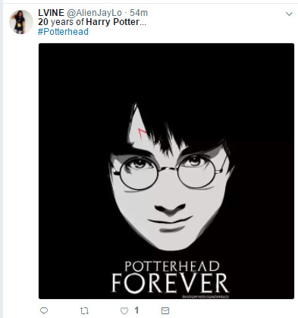298x318 pixels.
Task: Open the #Potterhead hashtag
Action: click(63, 32)
